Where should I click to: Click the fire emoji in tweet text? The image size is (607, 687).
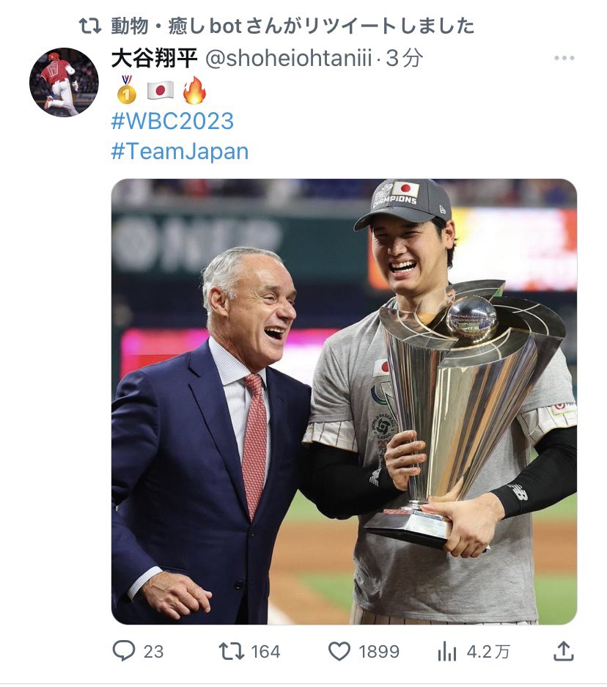pyautogui.click(x=194, y=90)
